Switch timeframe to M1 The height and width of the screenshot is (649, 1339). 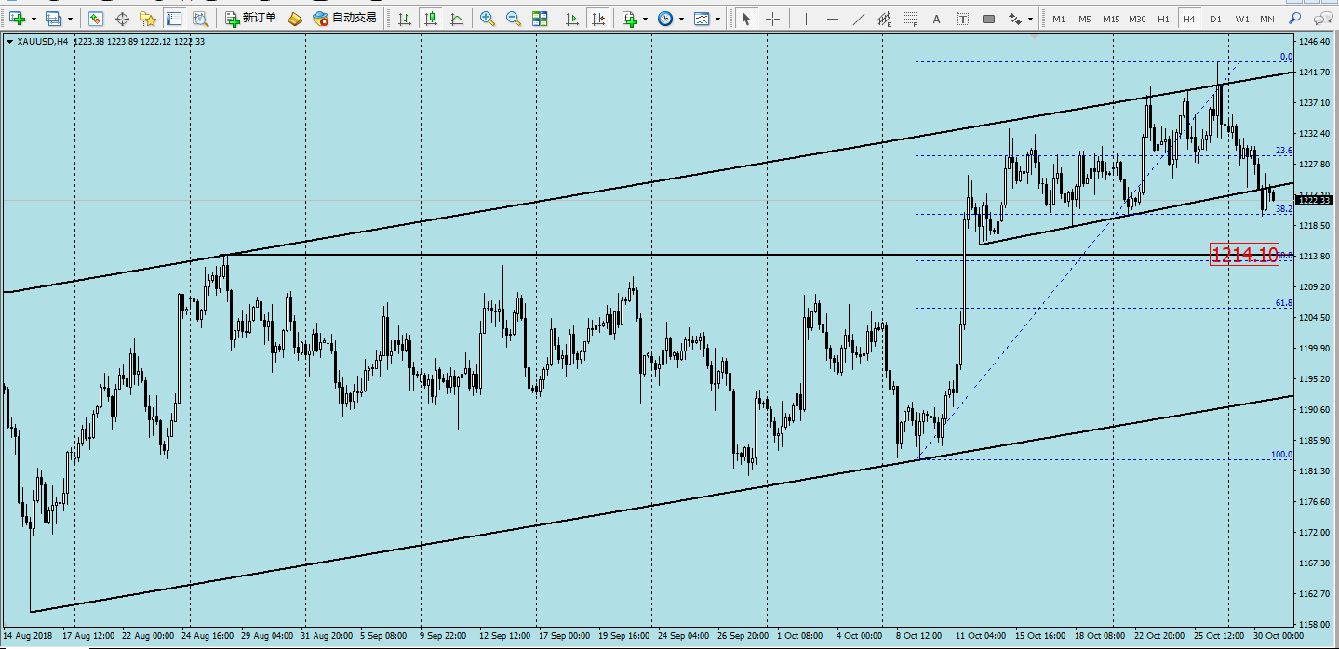[x=1059, y=19]
